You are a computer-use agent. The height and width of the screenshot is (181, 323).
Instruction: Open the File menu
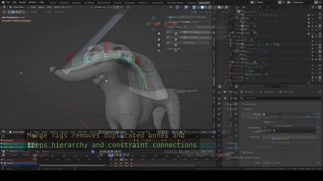tap(8, 3)
